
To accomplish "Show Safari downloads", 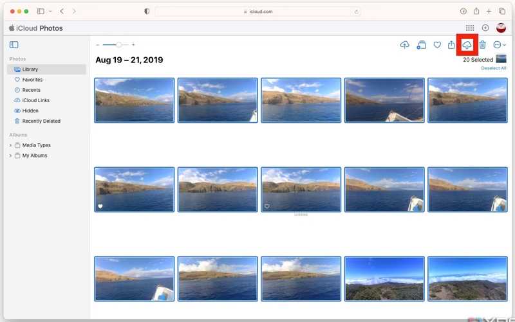I will click(463, 12).
